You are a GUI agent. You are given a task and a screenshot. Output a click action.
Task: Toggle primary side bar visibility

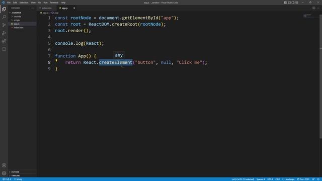pos(285,3)
